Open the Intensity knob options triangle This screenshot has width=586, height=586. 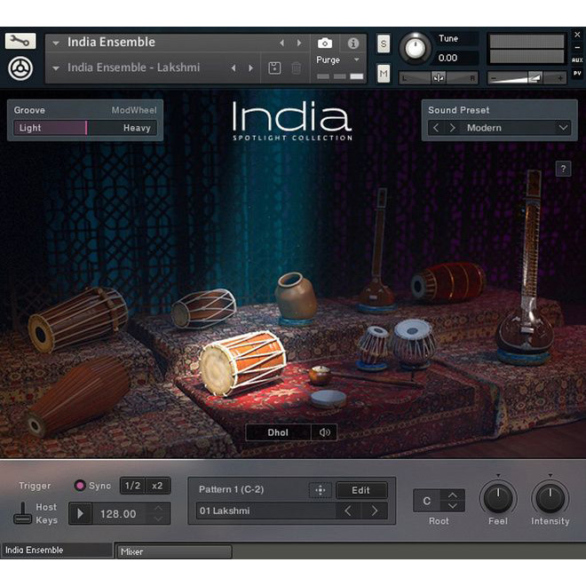(550, 476)
